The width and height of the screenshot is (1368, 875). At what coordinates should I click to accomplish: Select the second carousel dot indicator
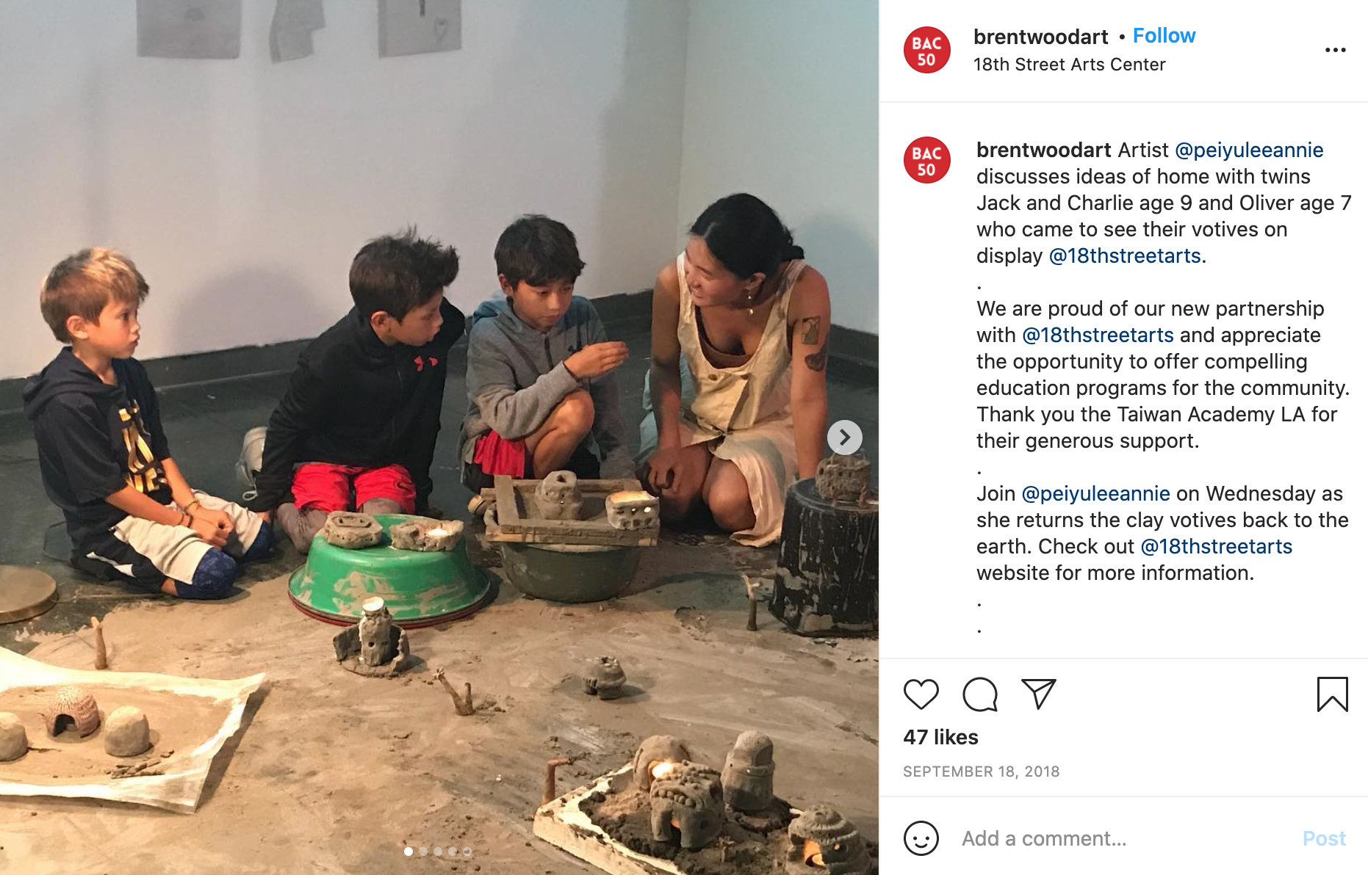point(423,852)
